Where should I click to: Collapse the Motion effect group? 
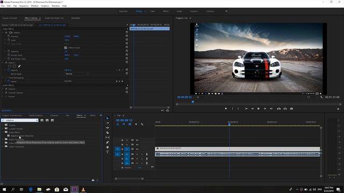point(3,32)
